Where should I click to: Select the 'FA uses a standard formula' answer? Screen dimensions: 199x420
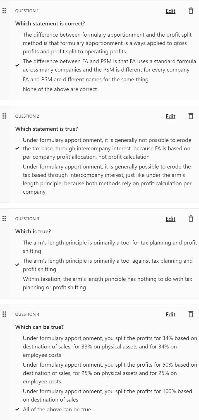coord(109,65)
